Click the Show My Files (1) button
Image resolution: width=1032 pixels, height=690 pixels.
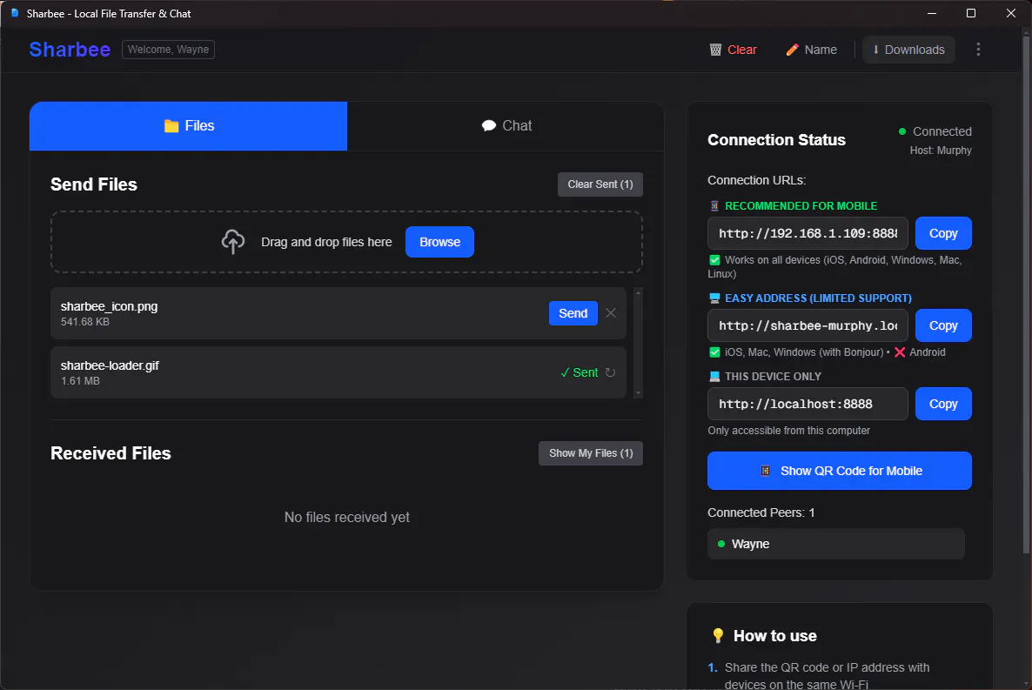[x=590, y=453]
